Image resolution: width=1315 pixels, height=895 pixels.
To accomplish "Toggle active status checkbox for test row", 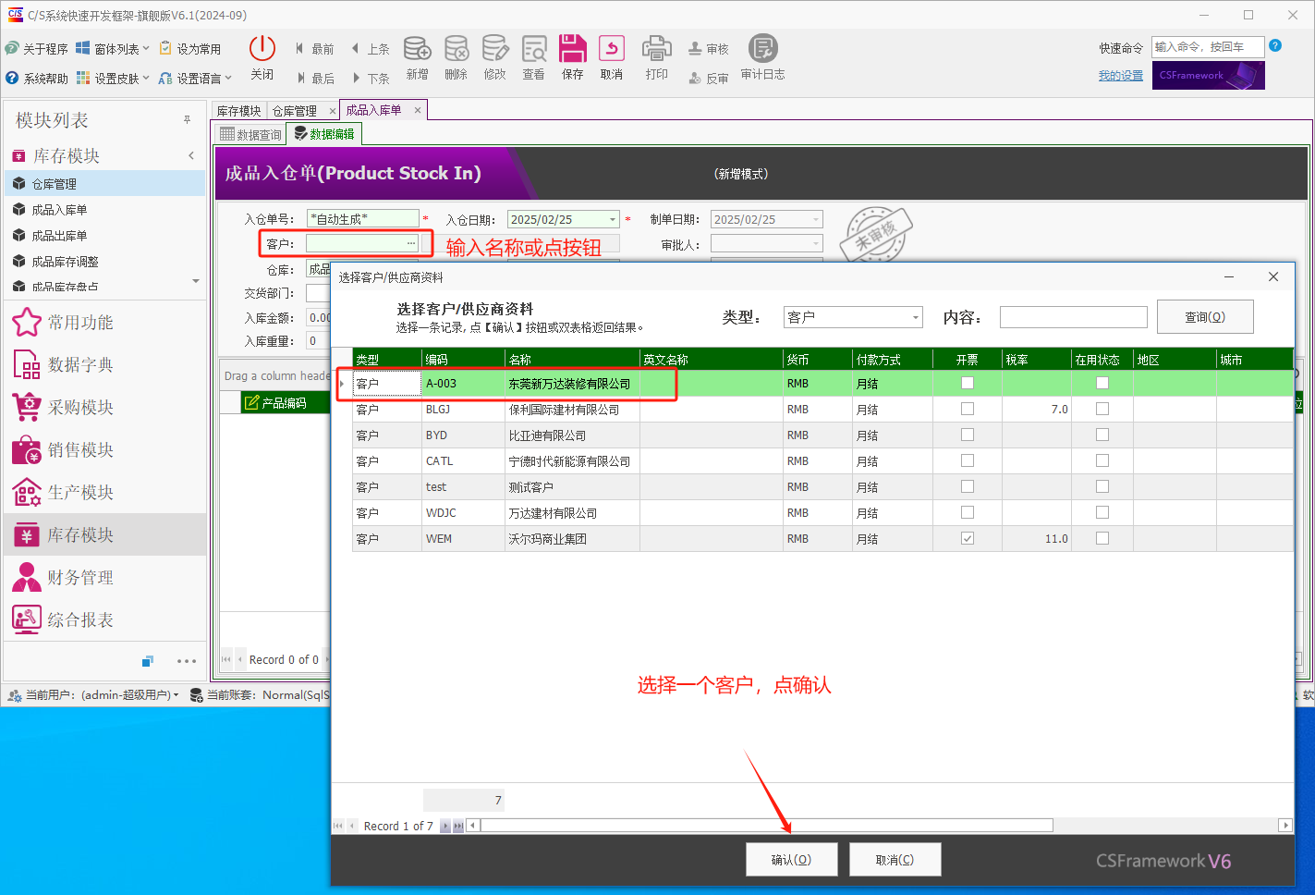I will [x=1102, y=486].
